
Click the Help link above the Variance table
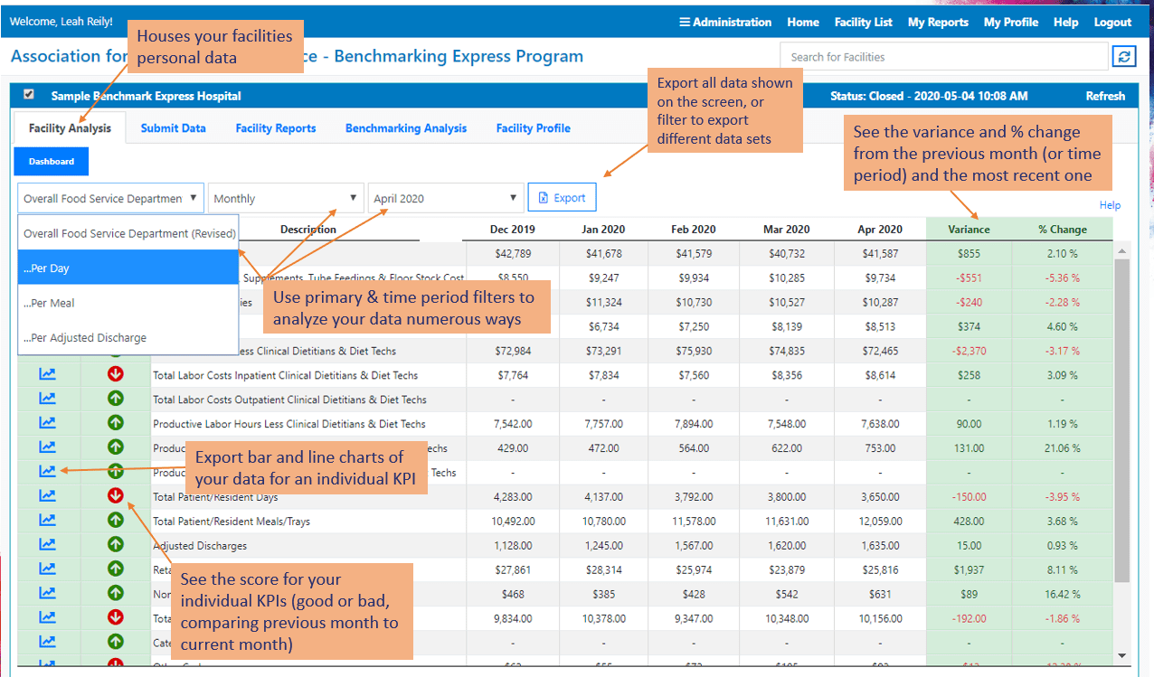click(x=1110, y=205)
